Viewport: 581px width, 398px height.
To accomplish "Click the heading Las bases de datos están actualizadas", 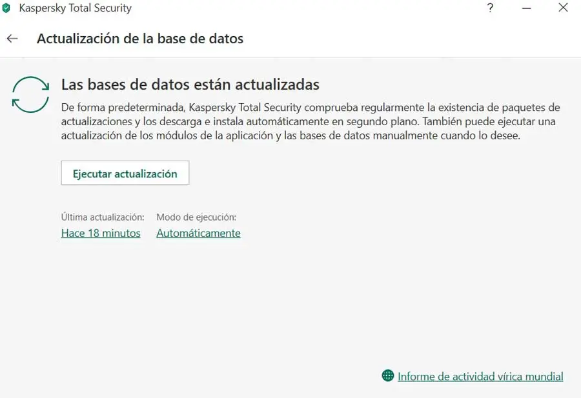I will [x=190, y=85].
